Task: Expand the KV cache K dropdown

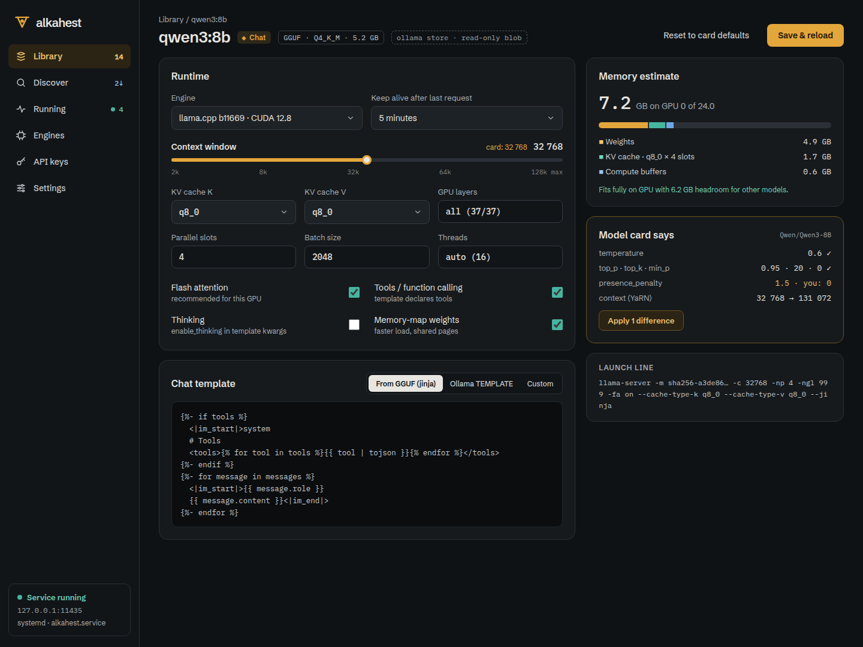Action: [233, 212]
